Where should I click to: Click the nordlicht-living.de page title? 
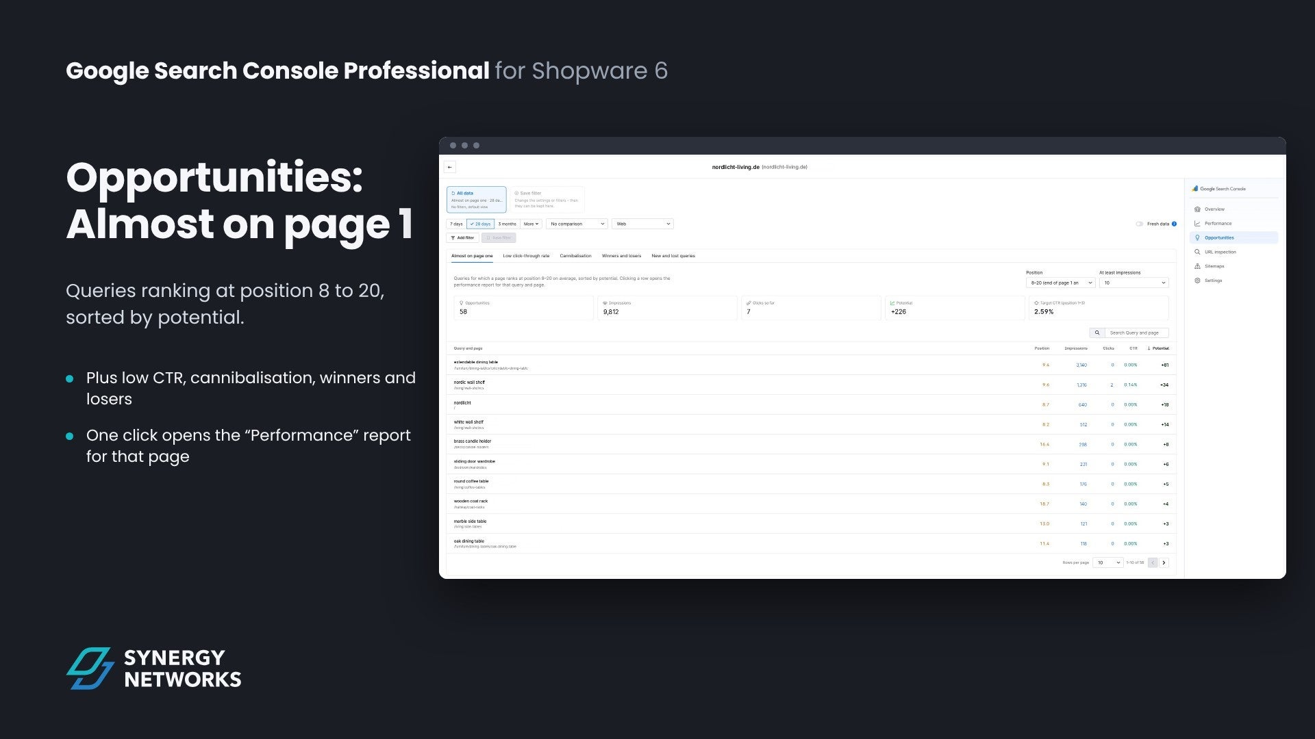[x=760, y=167]
